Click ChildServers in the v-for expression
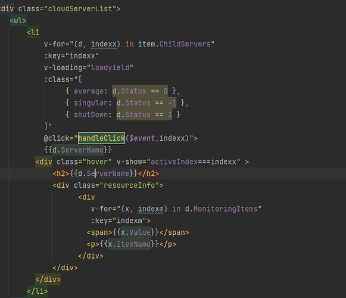The image size is (346, 298). point(185,44)
